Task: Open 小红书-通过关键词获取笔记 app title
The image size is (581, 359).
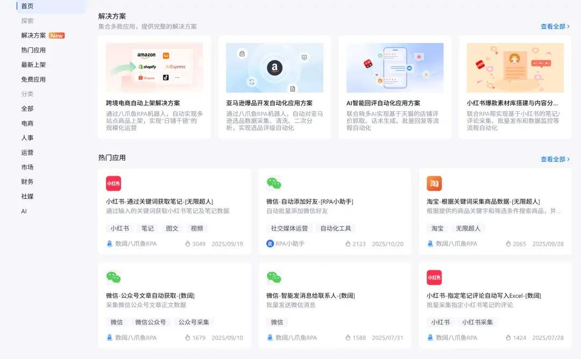Action: (x=159, y=202)
